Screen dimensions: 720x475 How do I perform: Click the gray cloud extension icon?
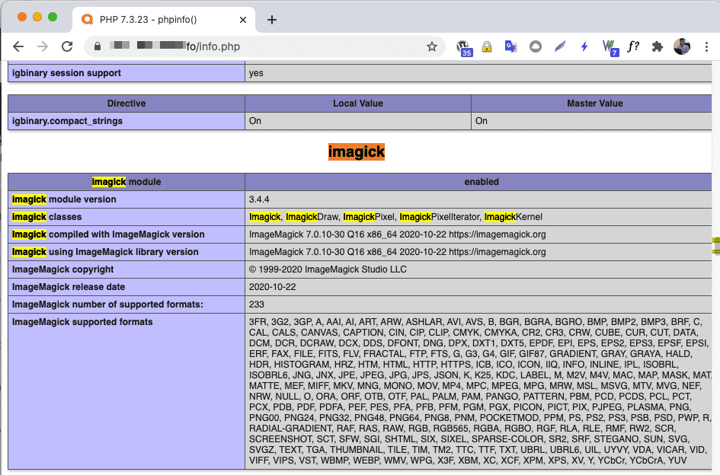(x=535, y=46)
